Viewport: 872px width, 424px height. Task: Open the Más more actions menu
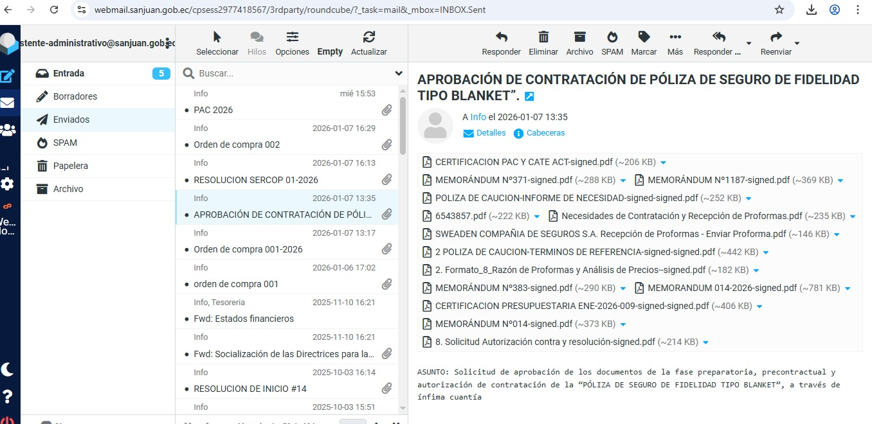coord(675,37)
